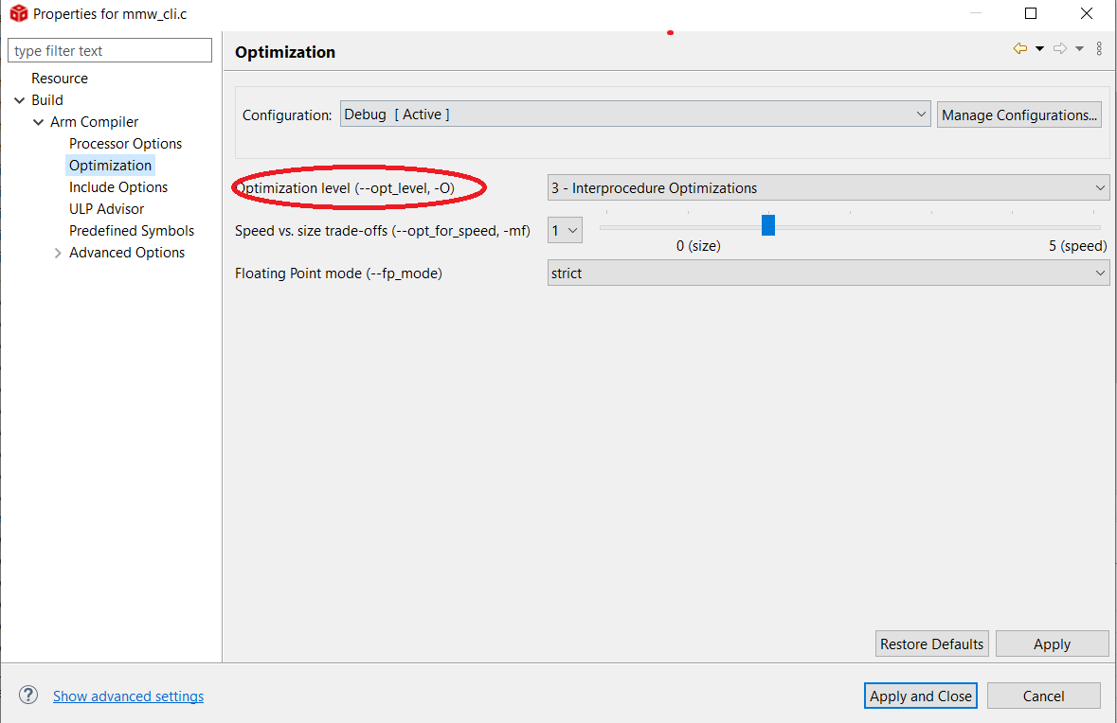Click the Manage Configurations button
The height and width of the screenshot is (723, 1117).
click(x=1018, y=115)
